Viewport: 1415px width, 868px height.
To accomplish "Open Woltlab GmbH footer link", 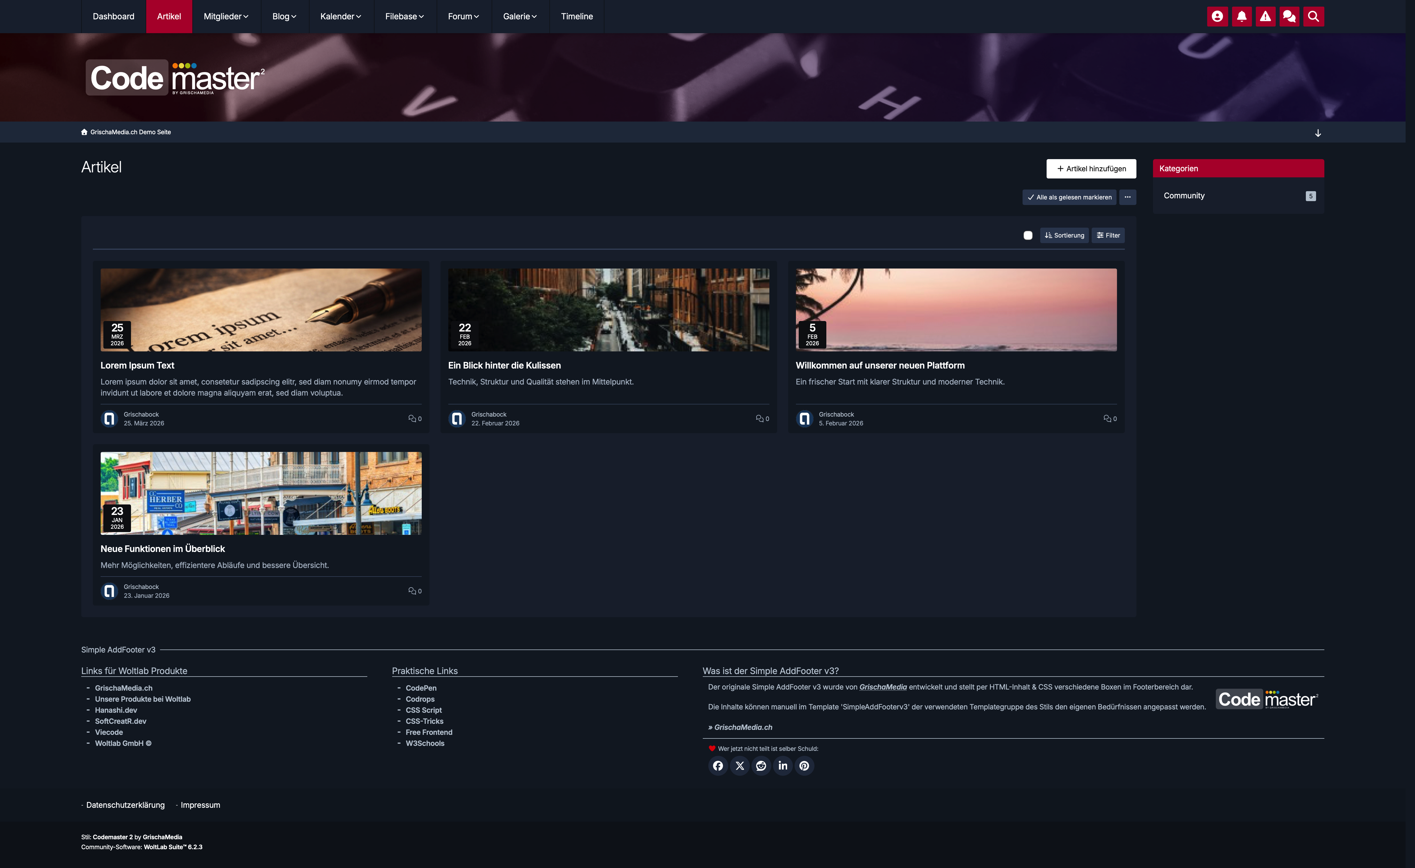I will pyautogui.click(x=124, y=743).
